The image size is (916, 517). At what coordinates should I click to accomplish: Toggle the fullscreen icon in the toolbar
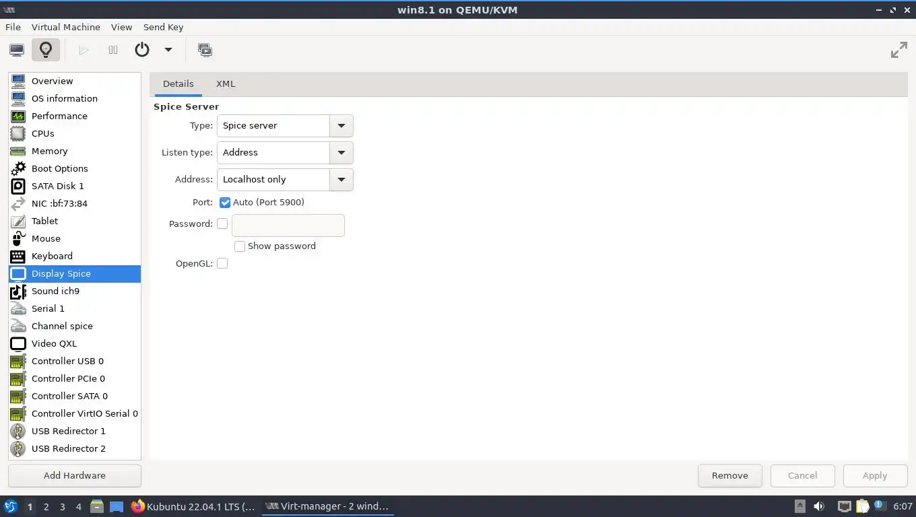(x=899, y=50)
